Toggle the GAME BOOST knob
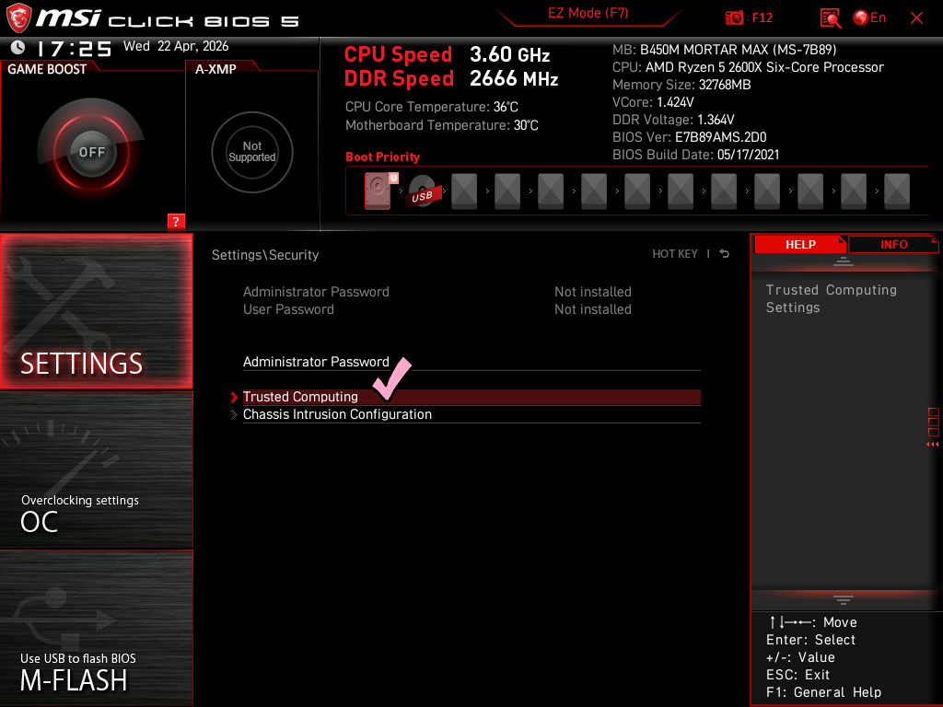 click(x=91, y=152)
